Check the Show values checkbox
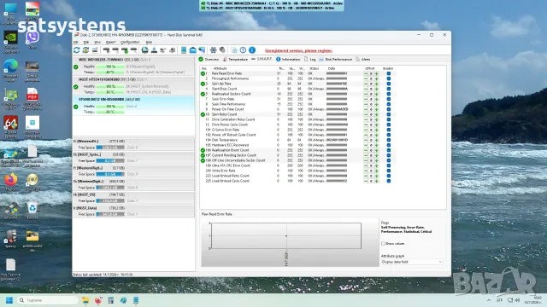 coord(383,244)
